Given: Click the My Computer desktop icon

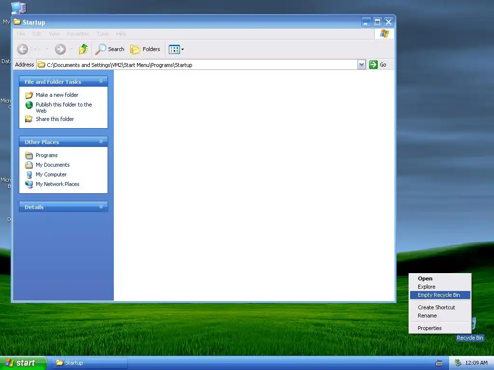Looking at the screenshot, I should click(x=18, y=8).
